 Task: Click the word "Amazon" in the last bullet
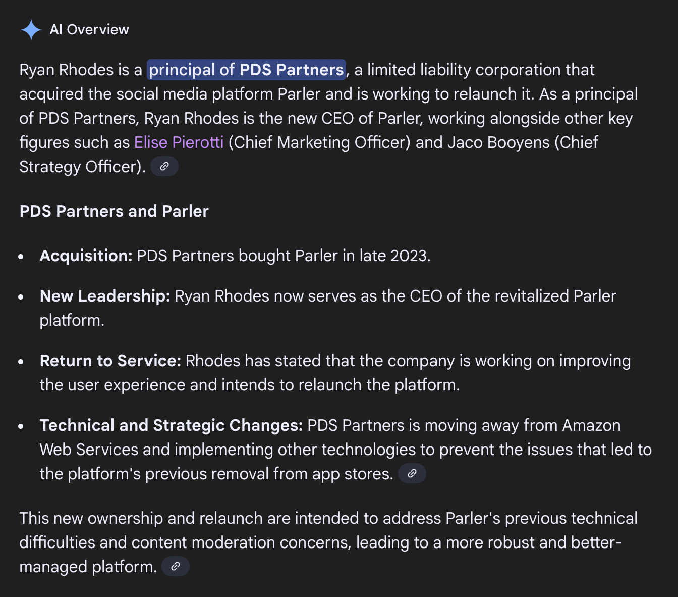click(591, 425)
